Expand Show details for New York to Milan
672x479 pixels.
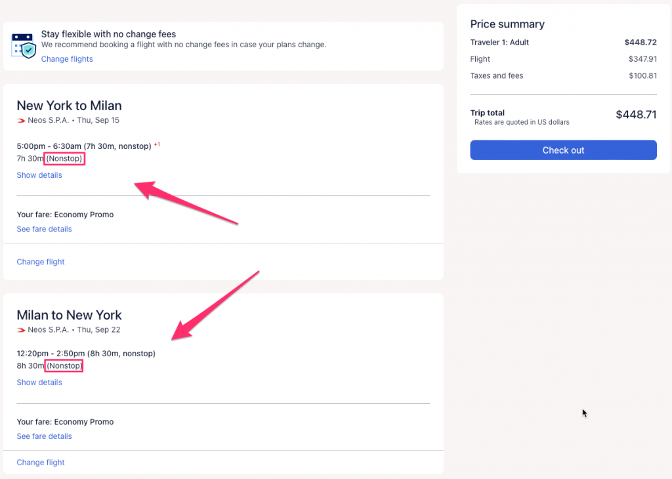(x=39, y=175)
